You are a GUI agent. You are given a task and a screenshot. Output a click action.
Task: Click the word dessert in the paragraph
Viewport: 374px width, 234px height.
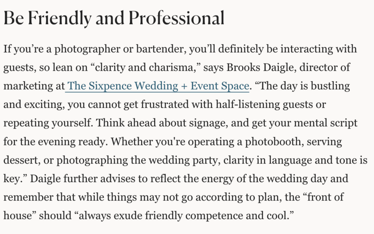(x=22, y=160)
